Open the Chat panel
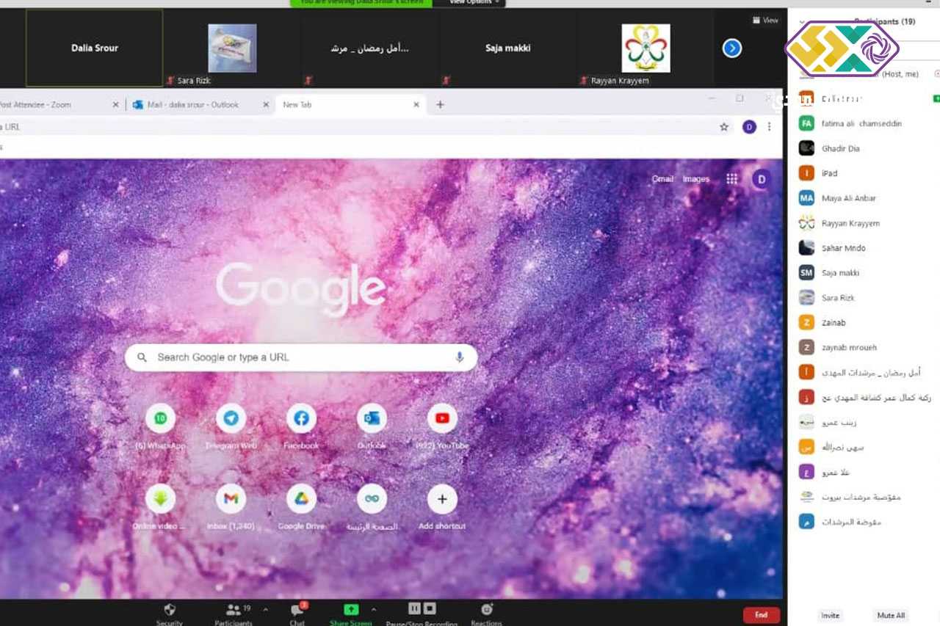940x626 pixels. pos(297,611)
